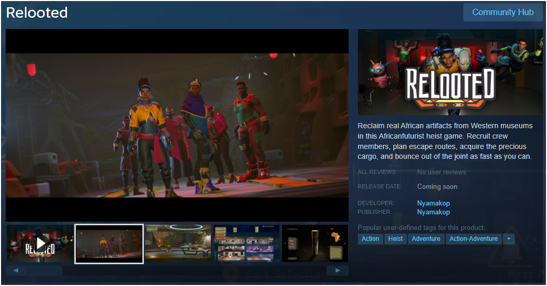Screen dimensions: 547x286
Task: Select the hideout room screenshot thumbnail
Action: pyautogui.click(x=178, y=243)
